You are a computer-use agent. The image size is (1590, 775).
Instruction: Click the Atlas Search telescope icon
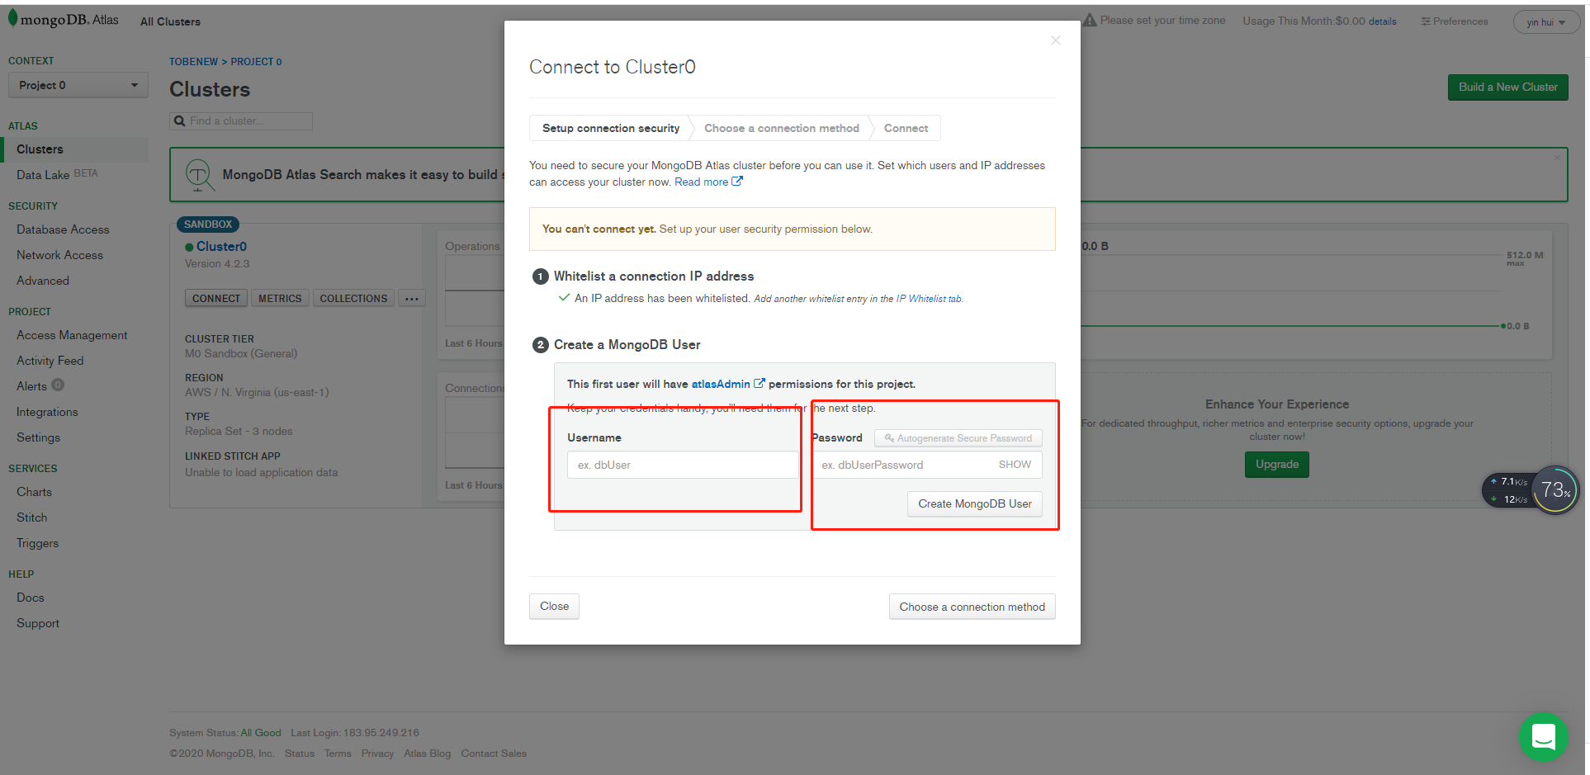(199, 175)
